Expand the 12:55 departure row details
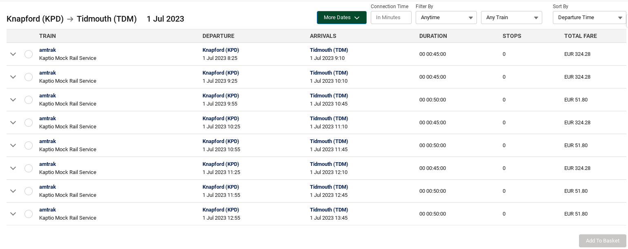The height and width of the screenshot is (249, 628). coord(13,214)
